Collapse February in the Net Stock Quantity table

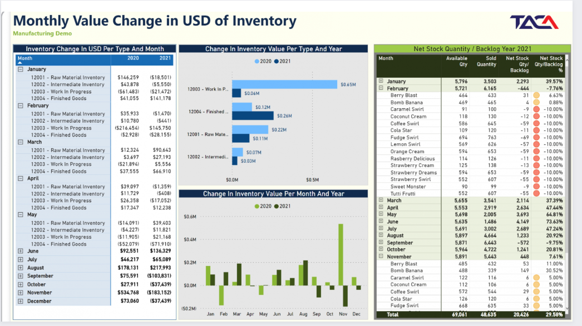381,88
